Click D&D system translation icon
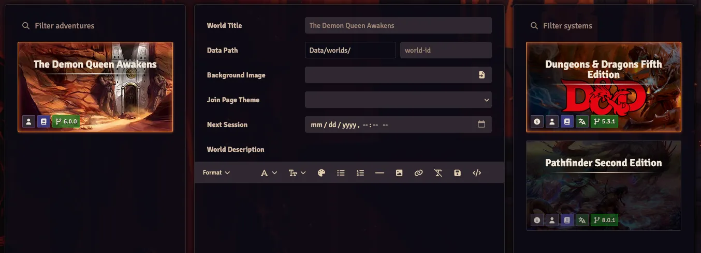The height and width of the screenshot is (253, 701). [582, 122]
